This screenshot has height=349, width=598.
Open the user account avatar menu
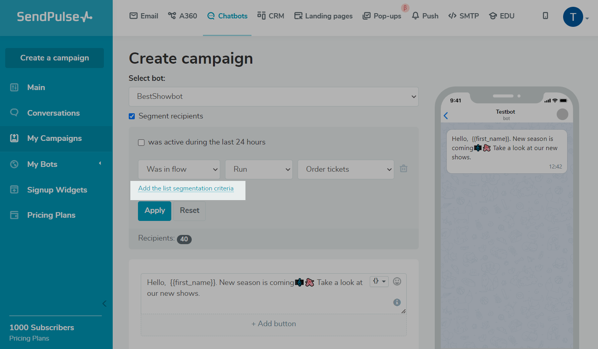click(x=573, y=17)
